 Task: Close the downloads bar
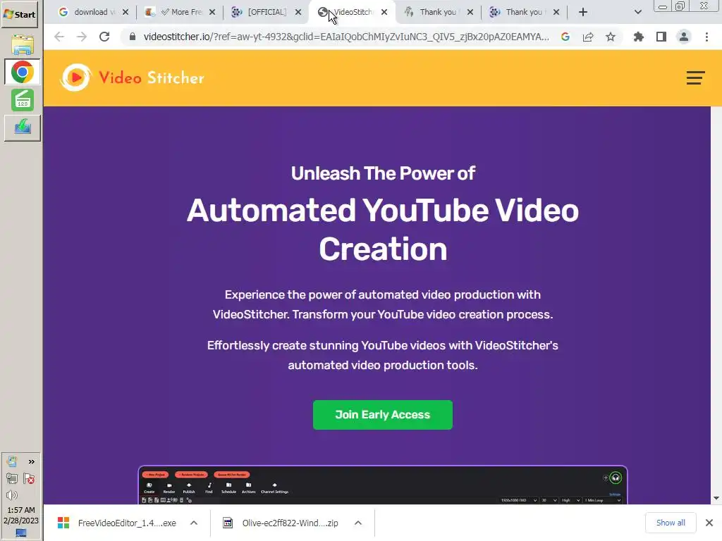pyautogui.click(x=709, y=523)
